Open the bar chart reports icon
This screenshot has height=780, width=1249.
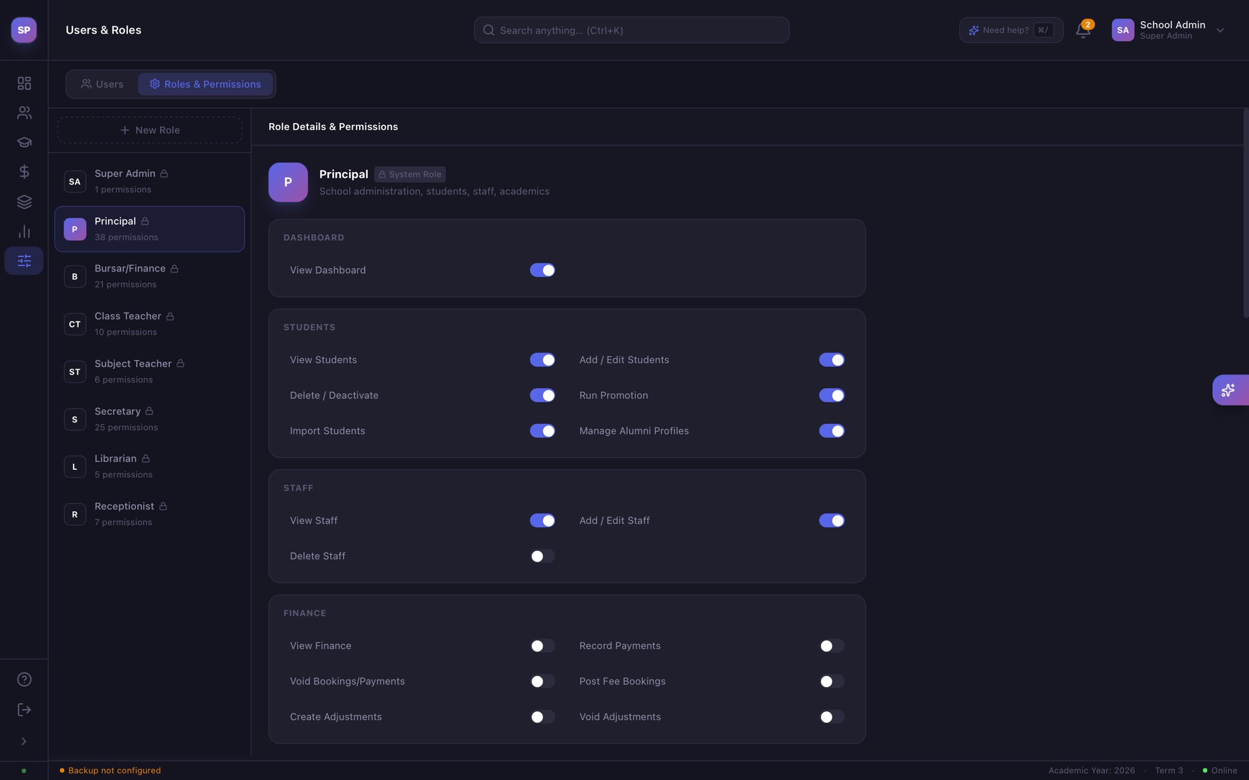coord(24,232)
